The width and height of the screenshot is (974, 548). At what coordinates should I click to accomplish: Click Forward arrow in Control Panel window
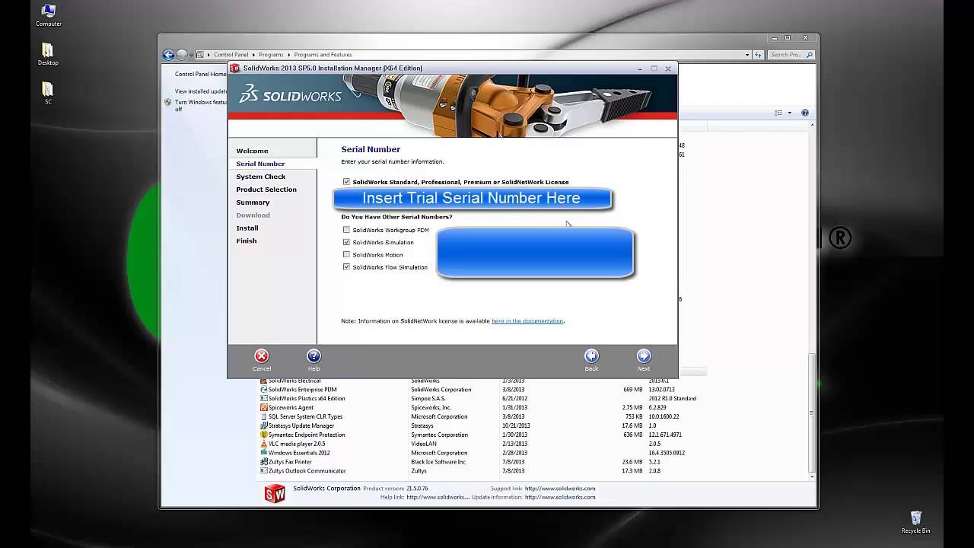click(181, 55)
